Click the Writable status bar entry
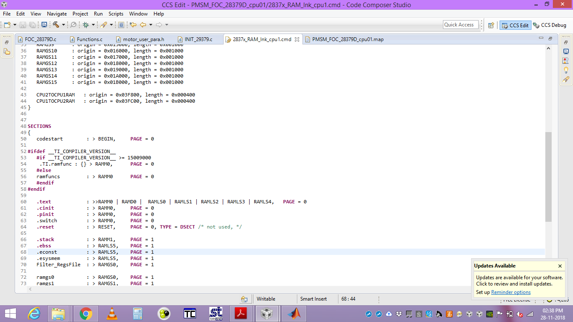The image size is (573, 322). pos(266,299)
